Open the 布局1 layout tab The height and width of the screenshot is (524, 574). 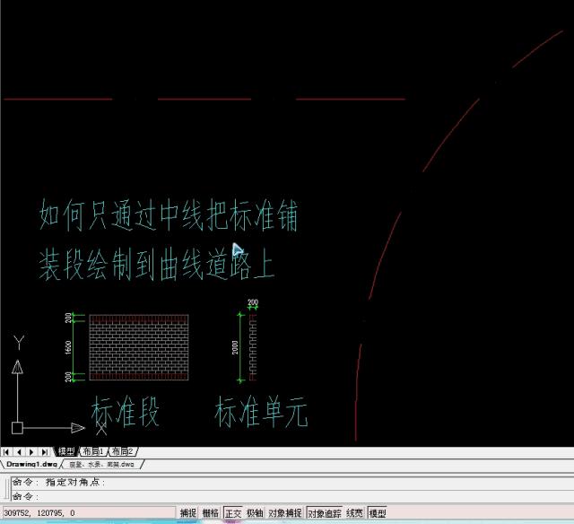[93, 451]
